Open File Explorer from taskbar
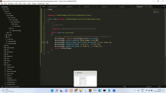Image resolution: width=166 pixels, height=93 pixels. (x=81, y=90)
